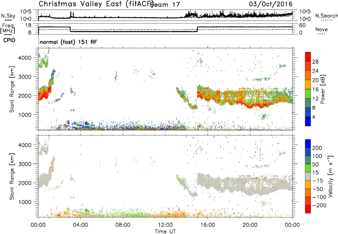Click the '28' Power colorbar value
The image size is (338, 234).
315,62
